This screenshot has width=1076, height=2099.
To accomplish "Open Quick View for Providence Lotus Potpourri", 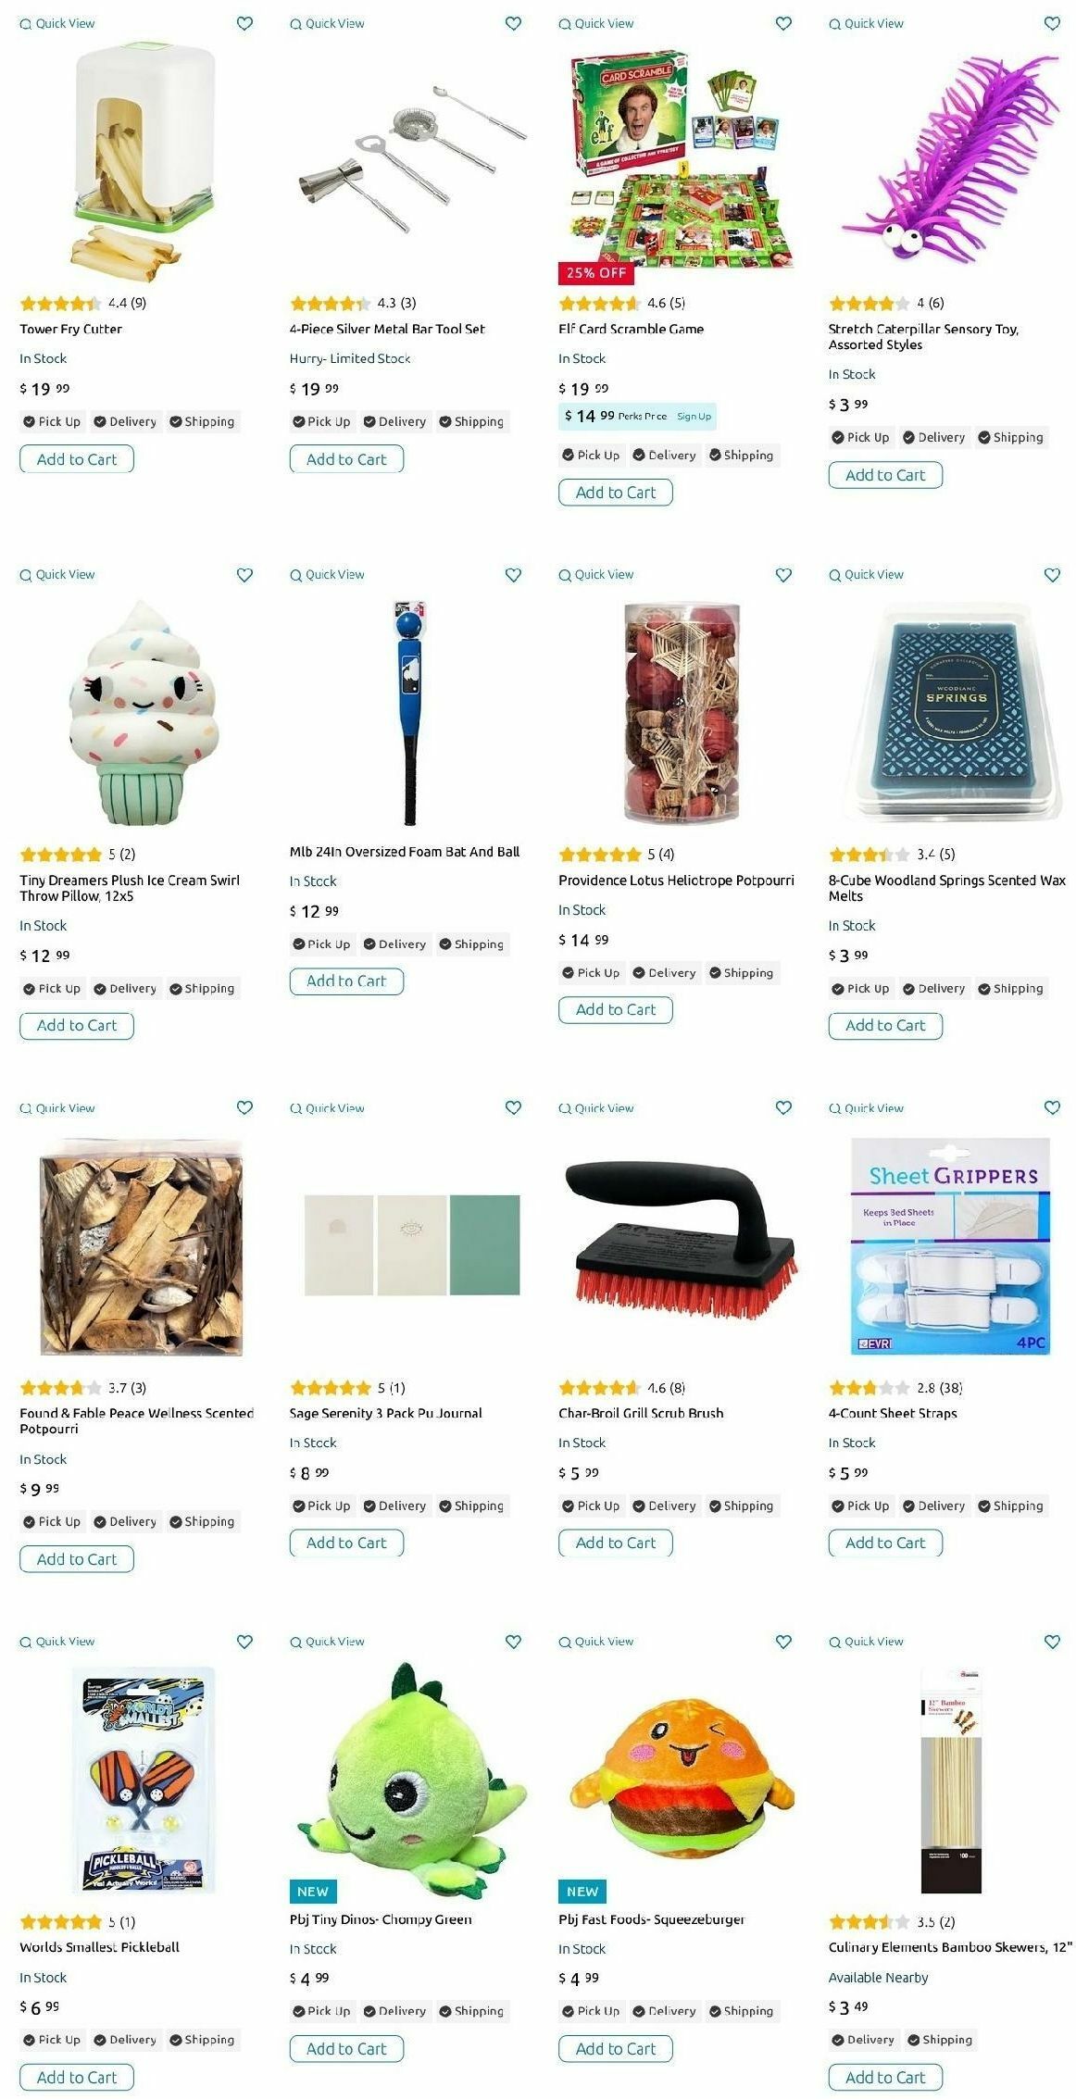I will click(596, 575).
